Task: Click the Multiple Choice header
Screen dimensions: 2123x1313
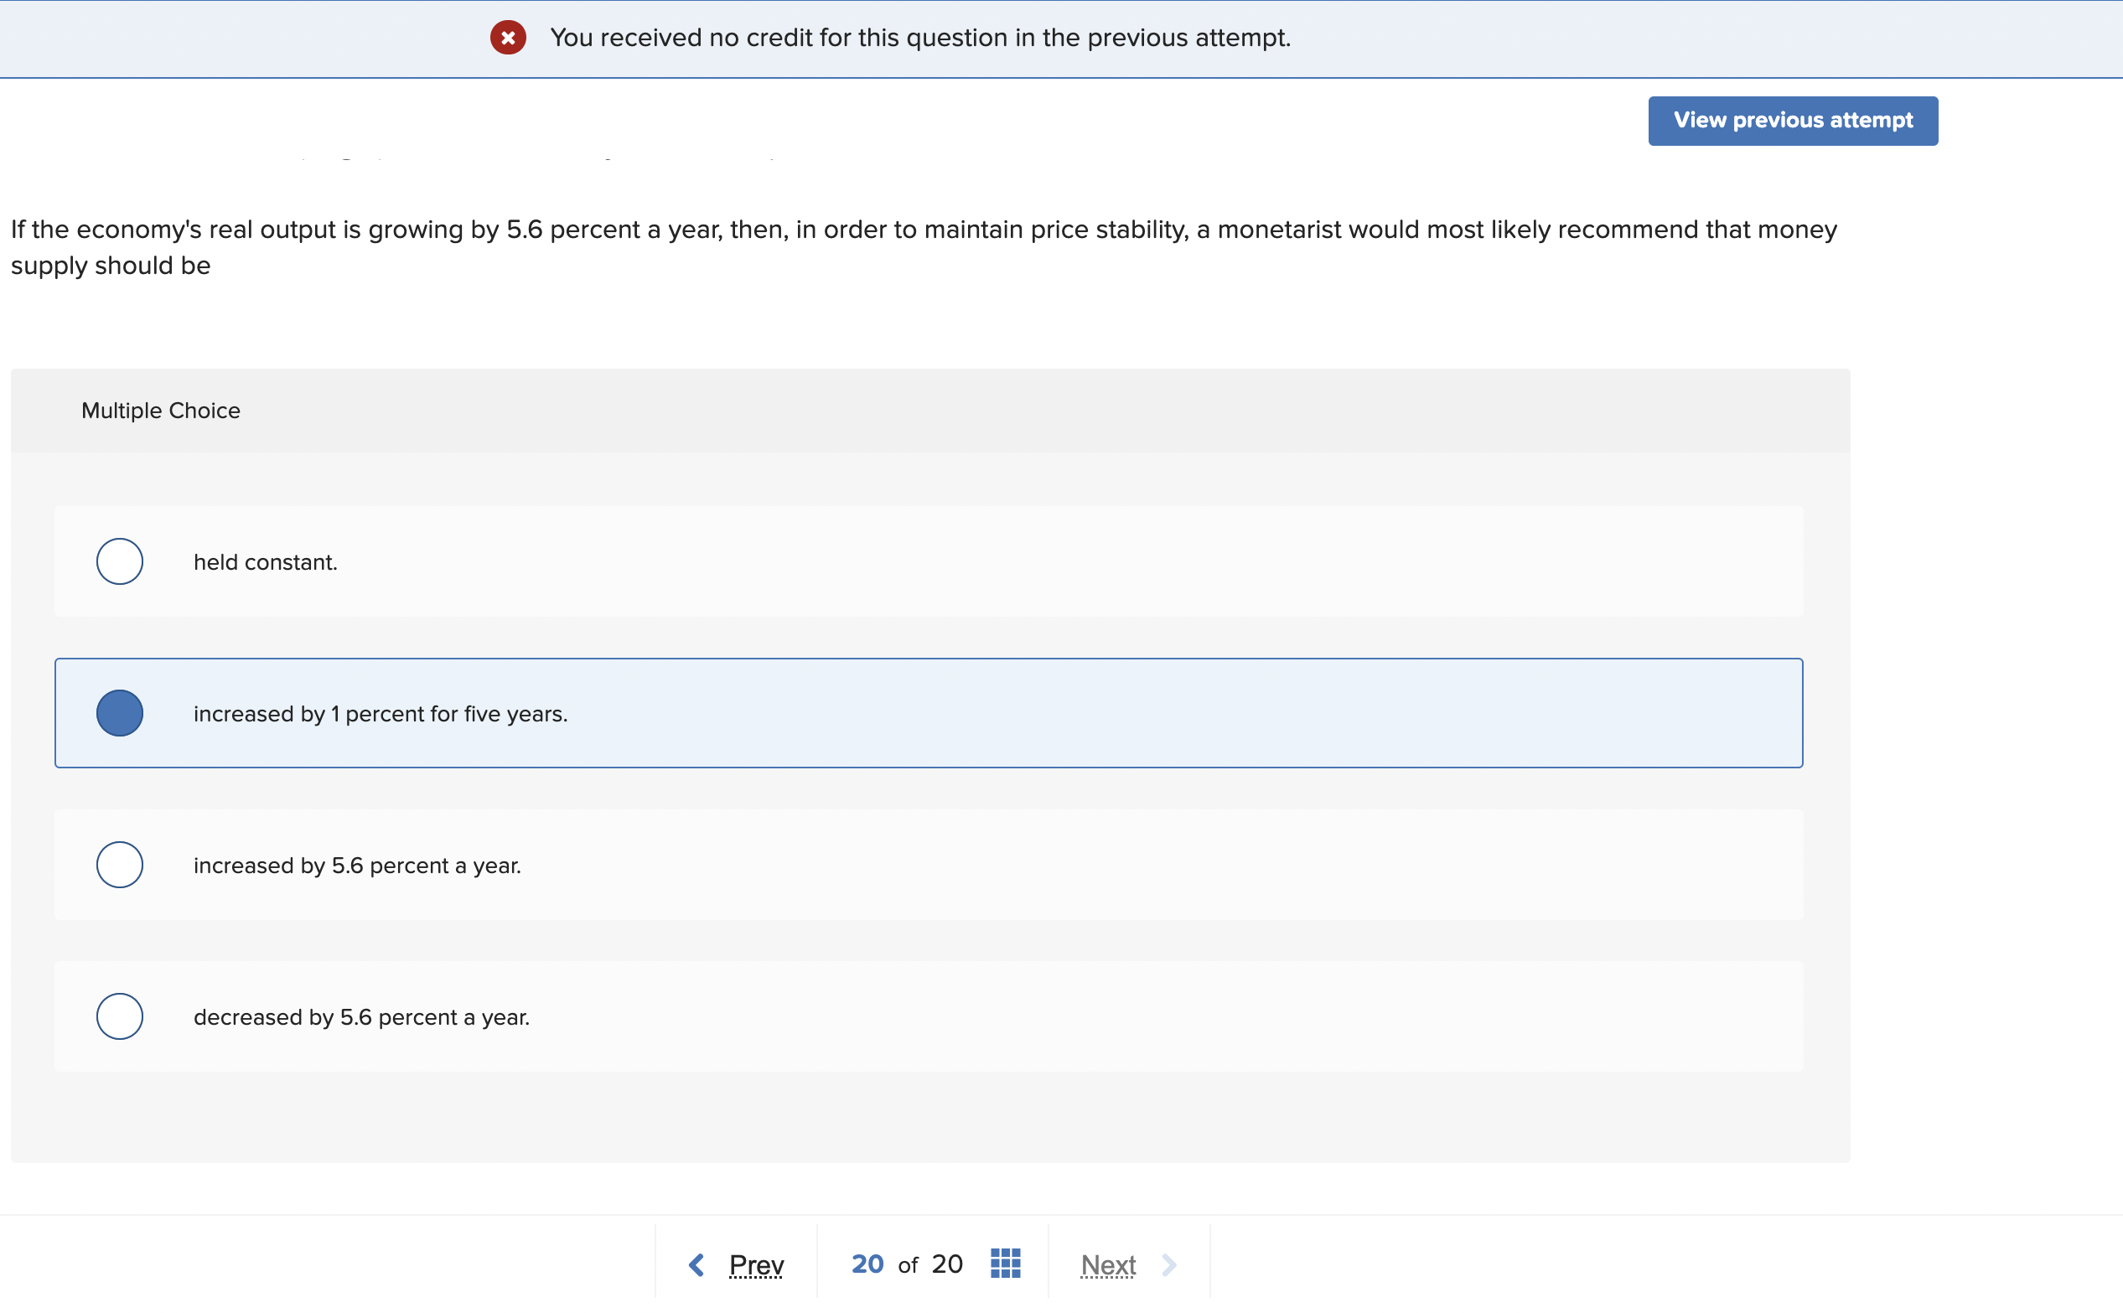Action: [161, 410]
